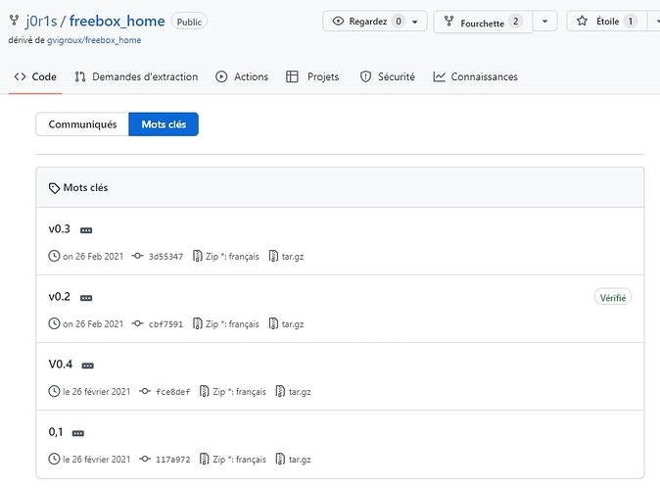Click the play icon of Actions tab
Image resolution: width=660 pixels, height=490 pixels.
pos(221,76)
